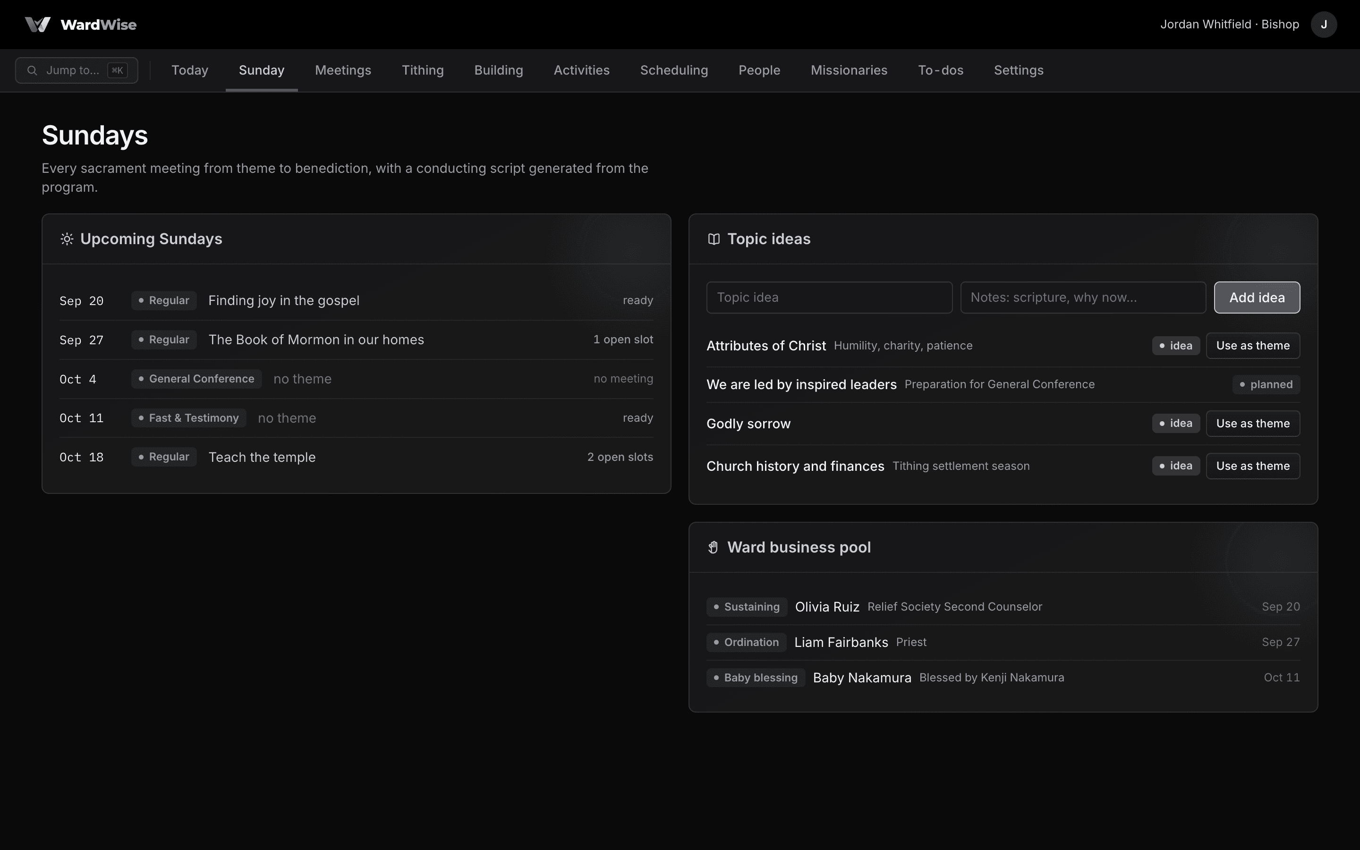The height and width of the screenshot is (850, 1360).
Task: Open the People tab
Action: coord(759,70)
